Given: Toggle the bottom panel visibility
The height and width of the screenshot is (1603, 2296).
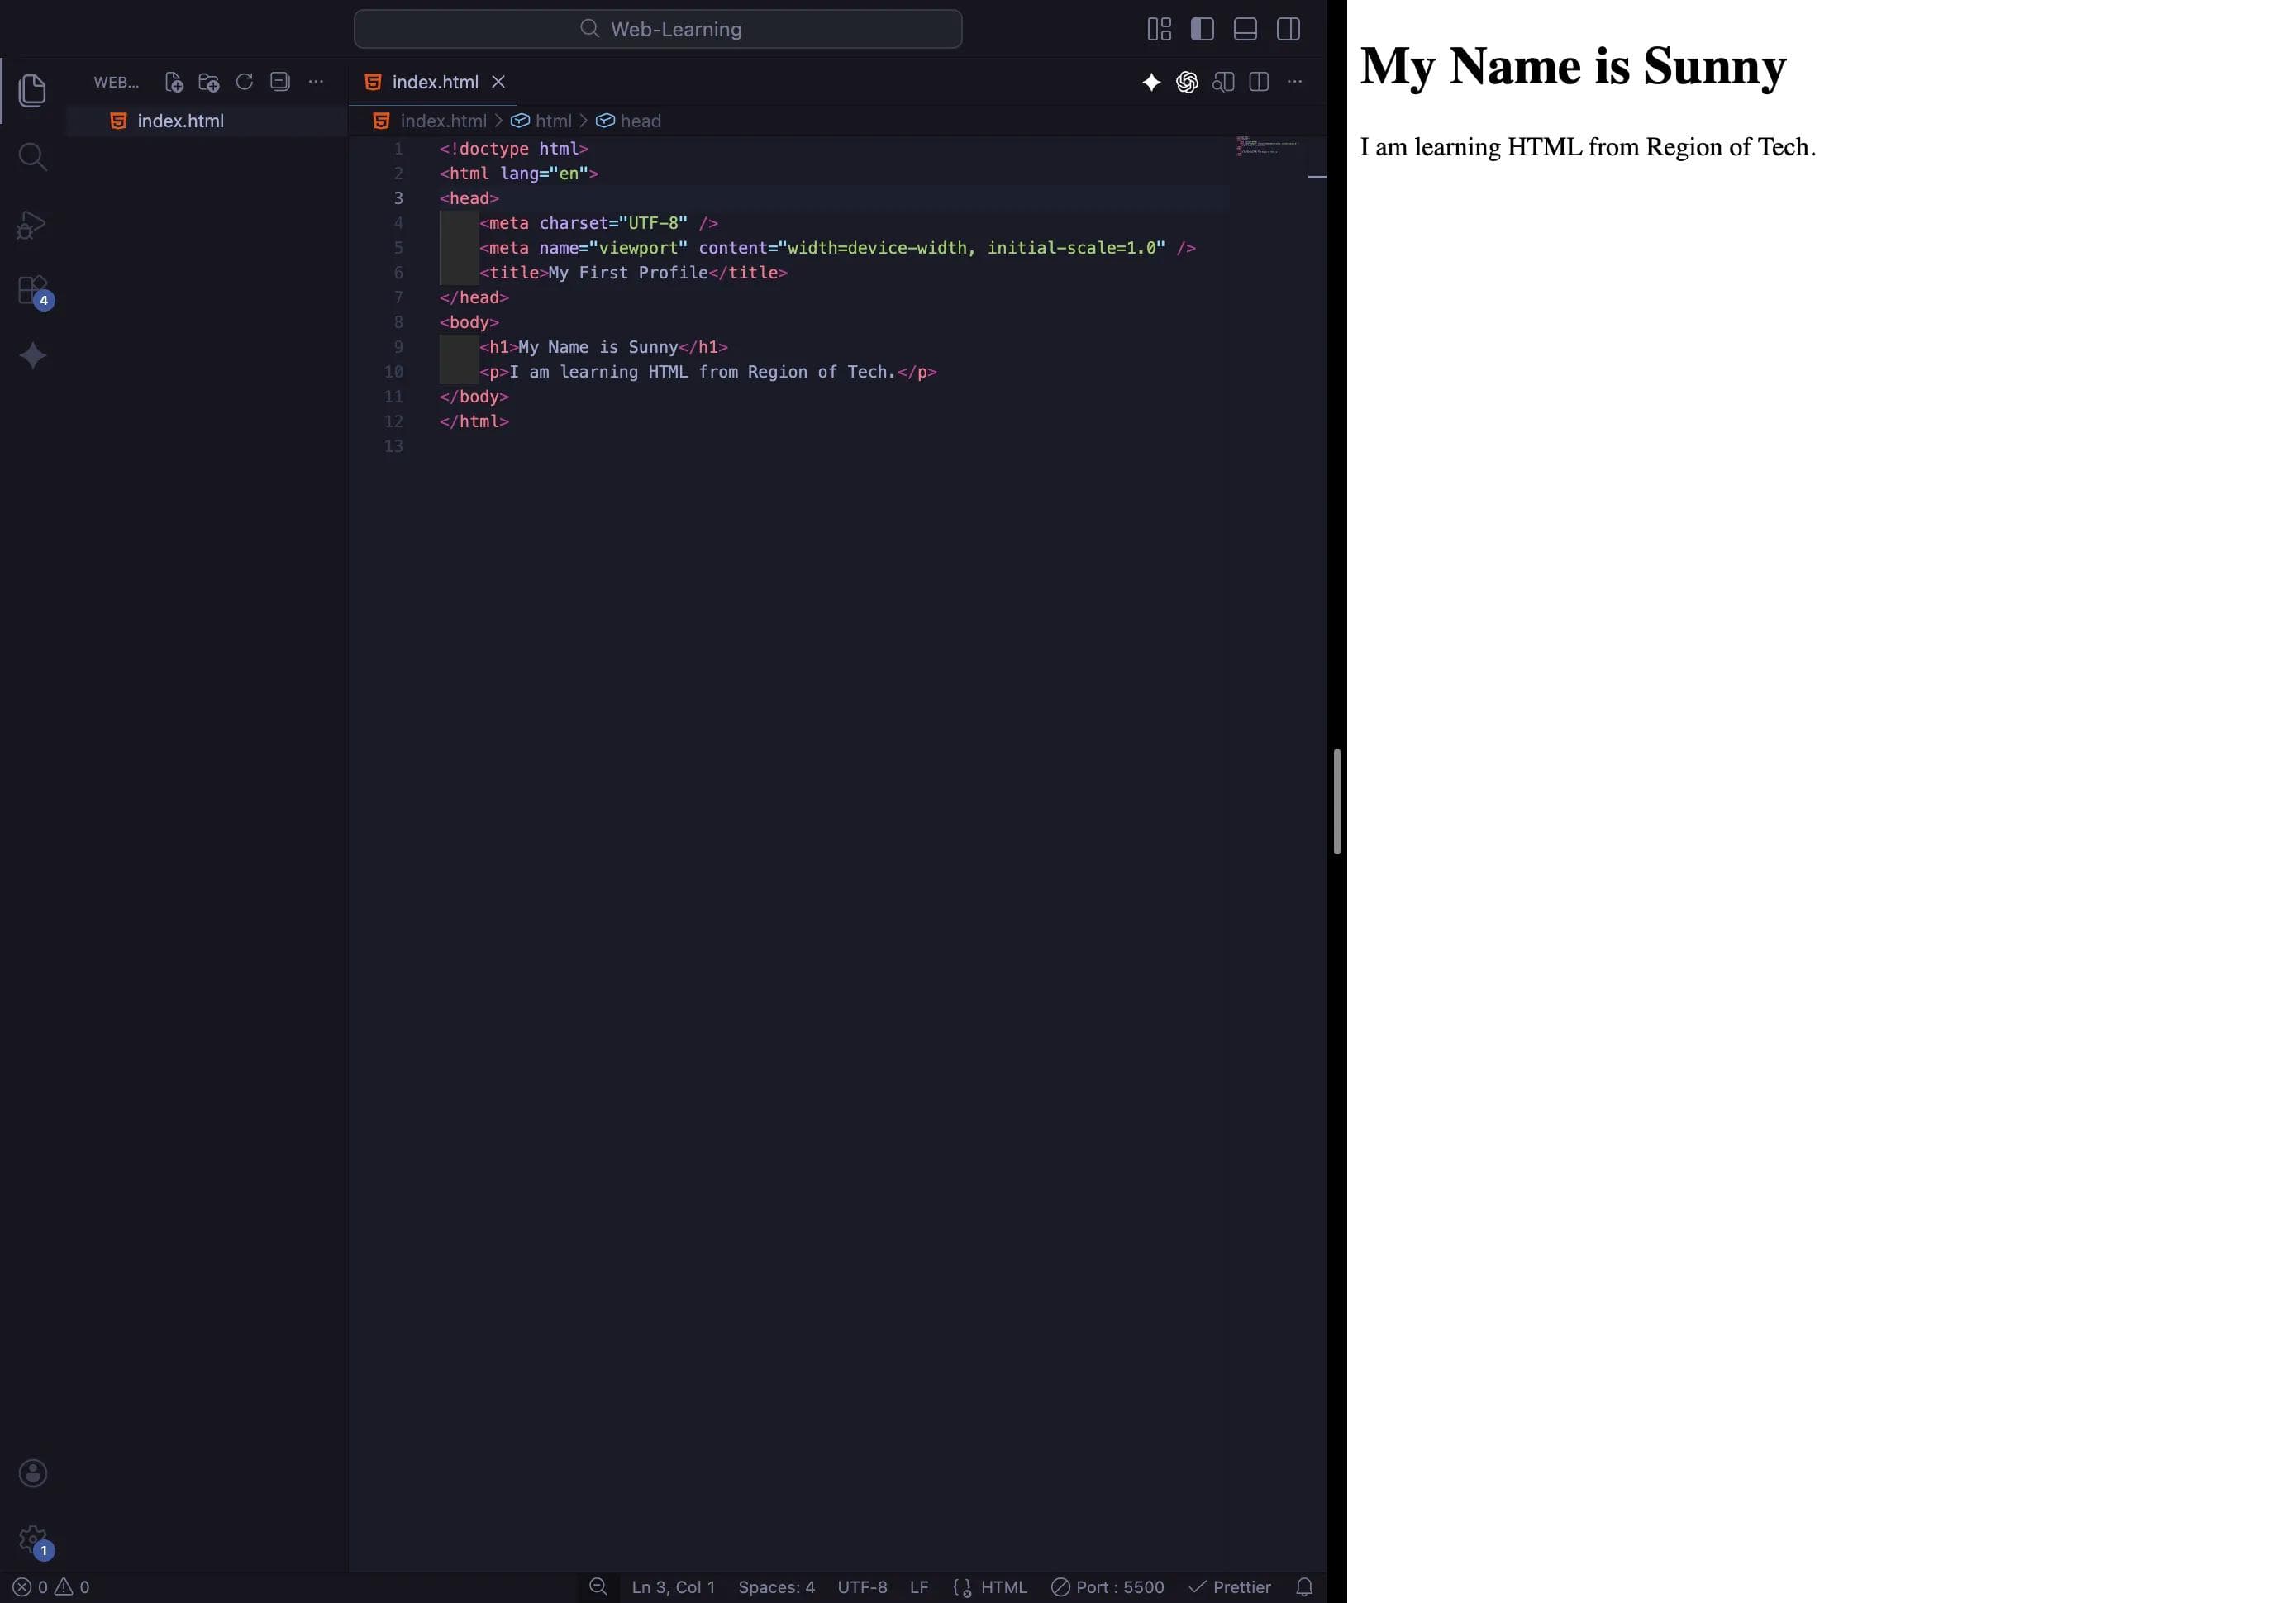Looking at the screenshot, I should (x=1245, y=29).
